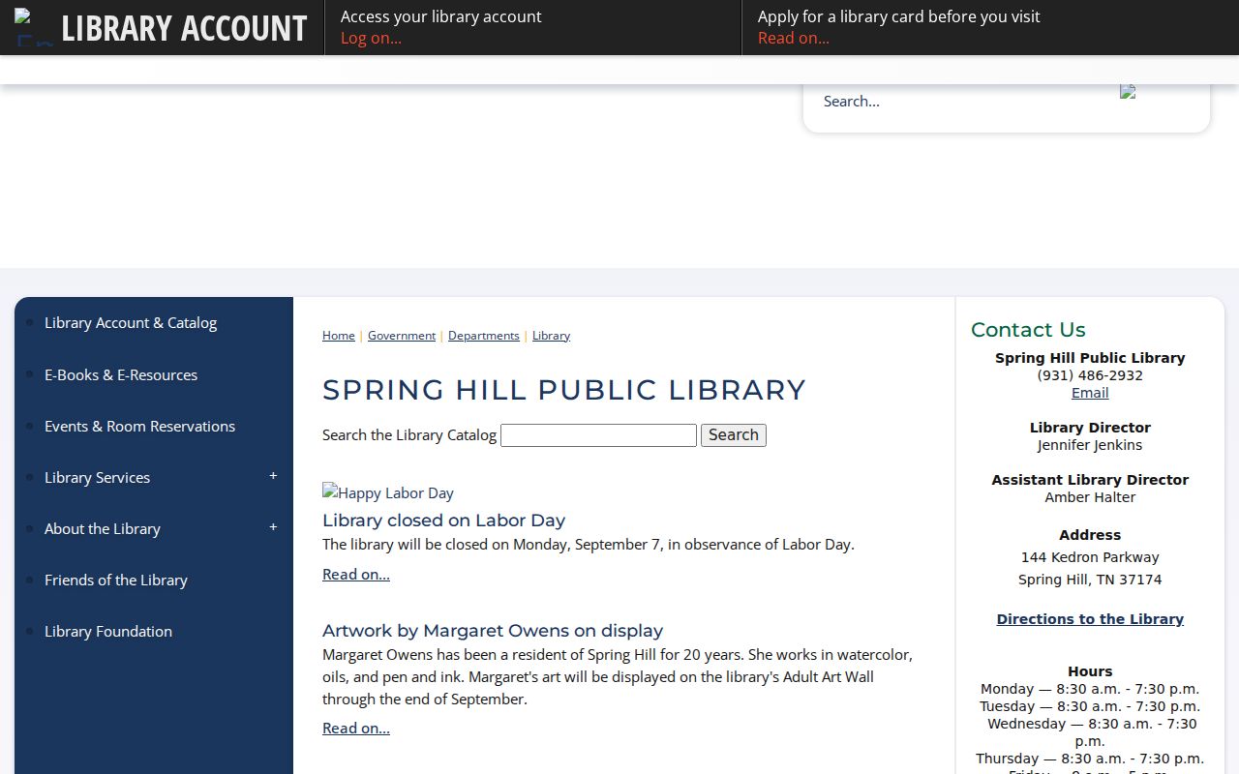
Task: Click the Search catalog button
Action: (734, 435)
